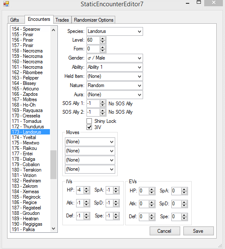The width and height of the screenshot is (225, 249).
Task: Open the third Moves dropdown
Action: [90, 160]
